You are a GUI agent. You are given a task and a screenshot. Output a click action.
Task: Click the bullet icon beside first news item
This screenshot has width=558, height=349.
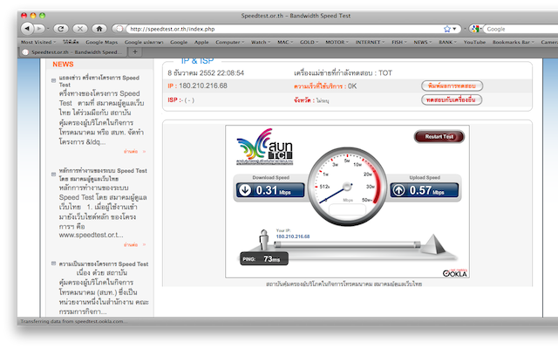click(x=53, y=80)
